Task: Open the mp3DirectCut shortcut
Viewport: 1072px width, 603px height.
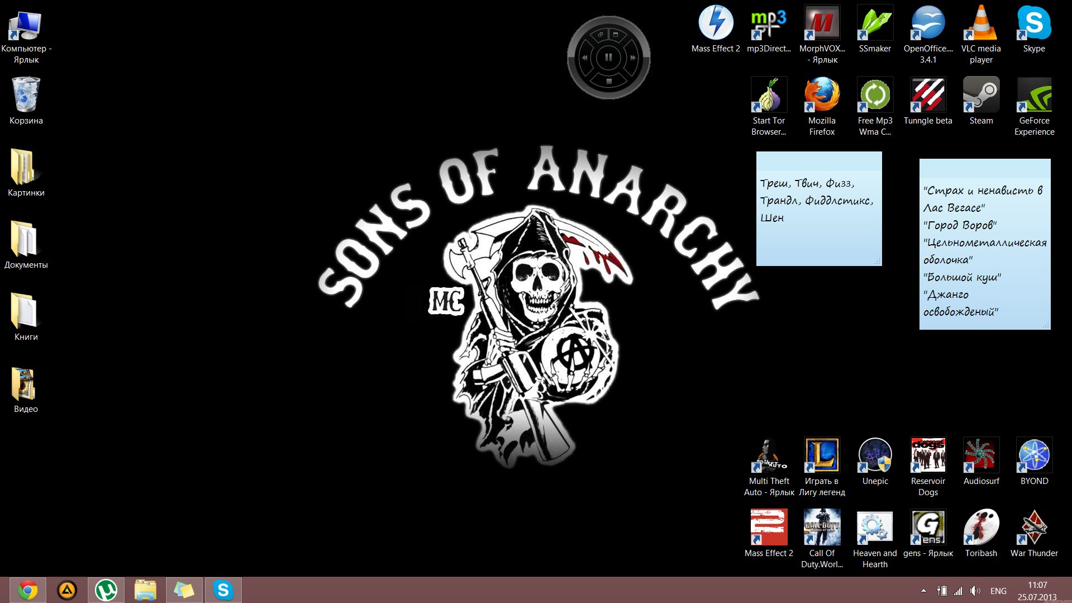Action: pos(769,23)
